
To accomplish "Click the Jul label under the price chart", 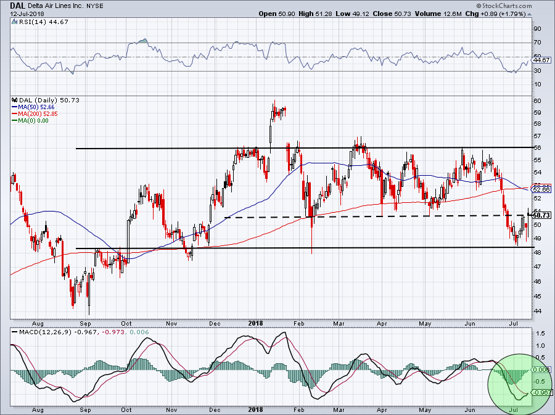I will (514, 323).
